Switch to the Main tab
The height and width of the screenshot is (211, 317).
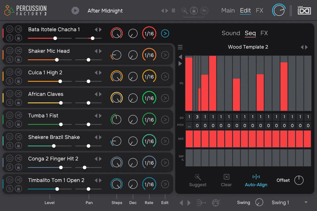(228, 11)
